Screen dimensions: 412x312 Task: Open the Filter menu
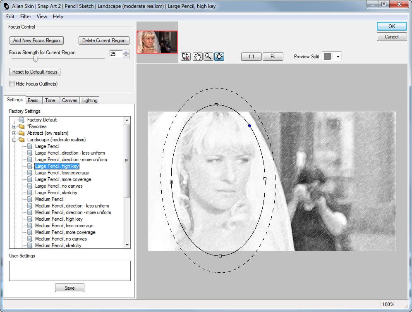[26, 17]
